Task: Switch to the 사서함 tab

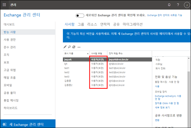Action: 70,24
